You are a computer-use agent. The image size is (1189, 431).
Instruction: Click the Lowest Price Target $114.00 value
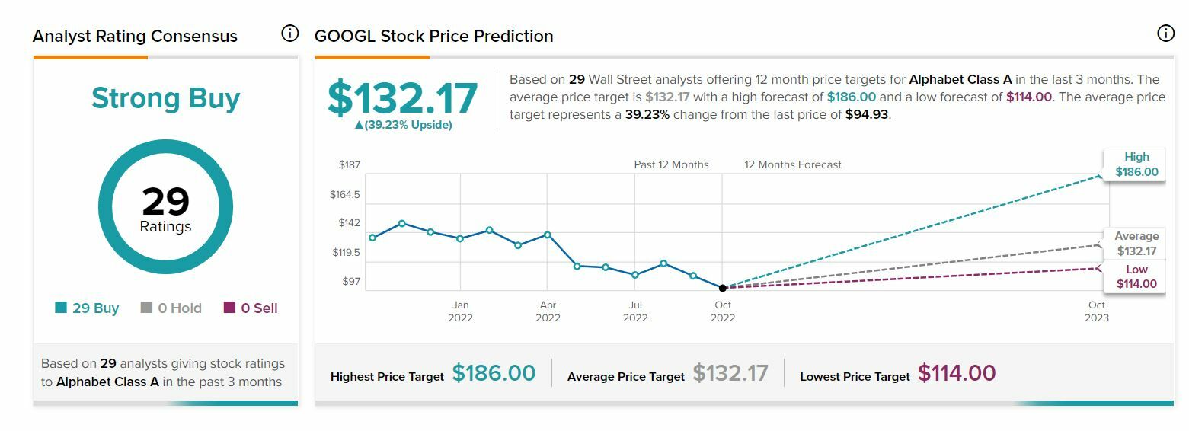956,373
